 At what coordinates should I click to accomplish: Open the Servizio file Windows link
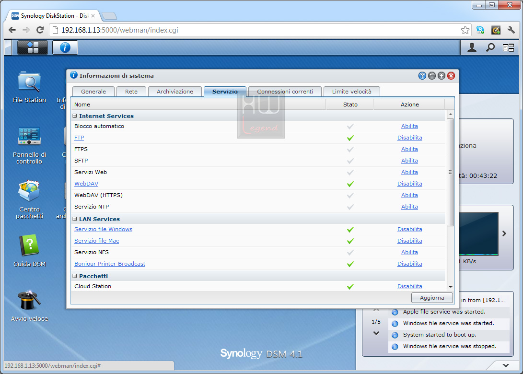pos(104,229)
